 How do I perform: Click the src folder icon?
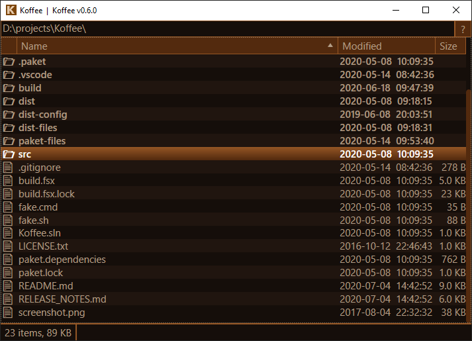[9, 154]
